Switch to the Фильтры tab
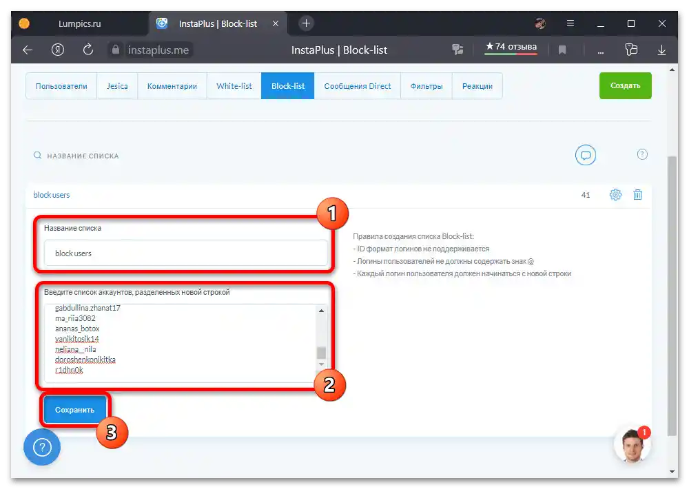The height and width of the screenshot is (489, 689). (x=426, y=85)
